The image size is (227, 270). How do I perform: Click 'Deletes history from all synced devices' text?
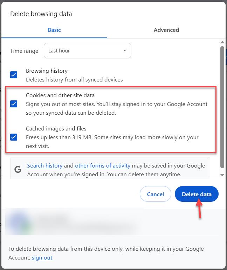(x=74, y=79)
